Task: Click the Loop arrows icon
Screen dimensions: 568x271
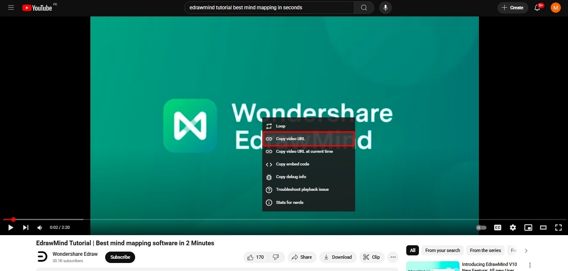Action: [x=269, y=126]
